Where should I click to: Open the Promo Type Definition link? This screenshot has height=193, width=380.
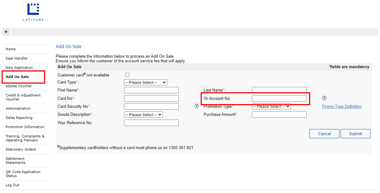pos(341,106)
